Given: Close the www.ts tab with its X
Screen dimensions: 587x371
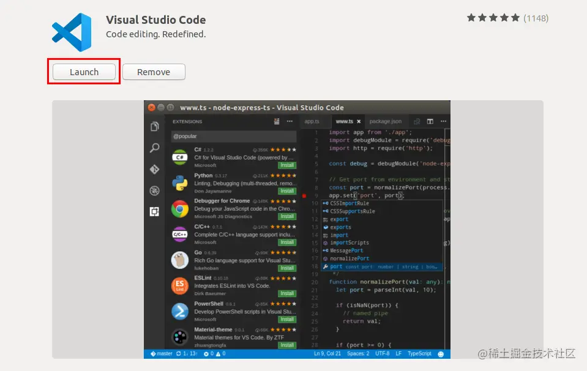Looking at the screenshot, I should (359, 121).
